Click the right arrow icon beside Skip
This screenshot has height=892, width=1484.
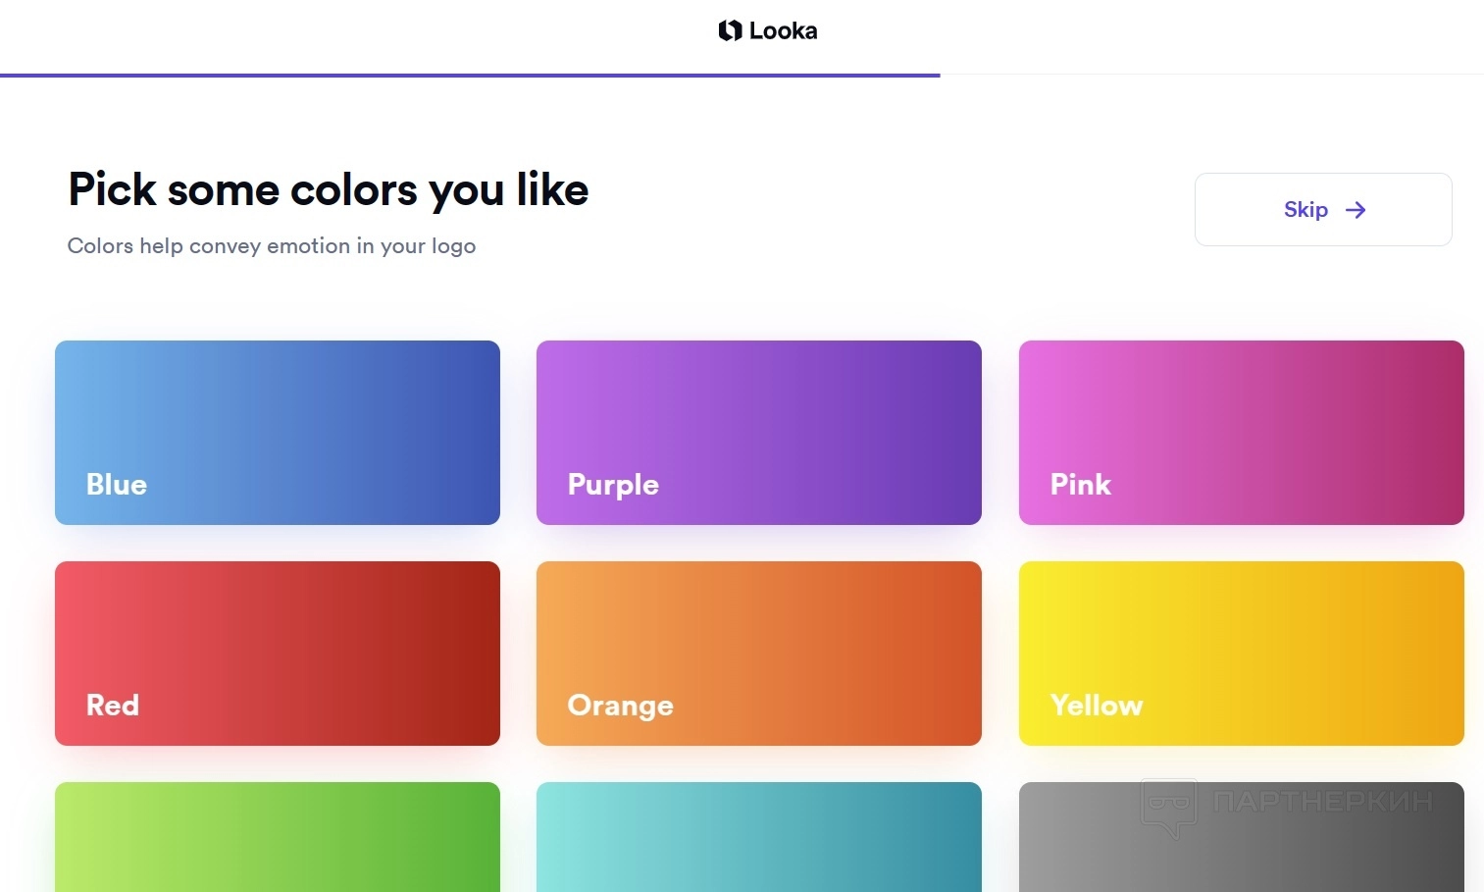(1356, 210)
